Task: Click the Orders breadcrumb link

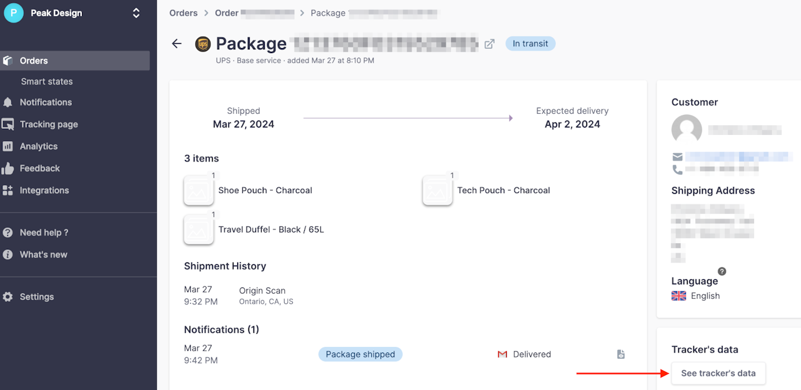Action: click(x=183, y=13)
